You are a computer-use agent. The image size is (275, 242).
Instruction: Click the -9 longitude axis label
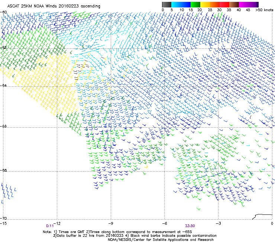click(111, 223)
